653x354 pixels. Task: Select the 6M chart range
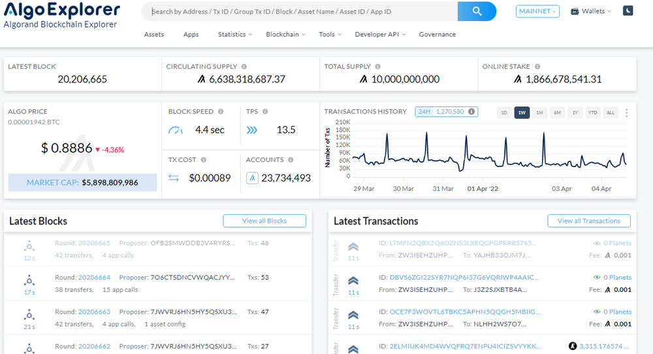[x=557, y=113]
